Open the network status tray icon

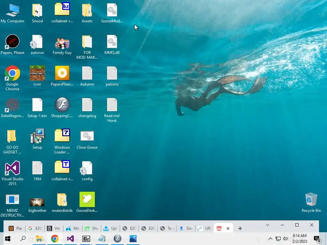tap(278, 239)
